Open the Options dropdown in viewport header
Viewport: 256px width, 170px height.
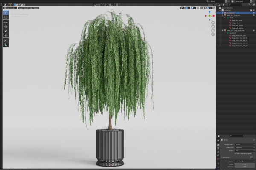[x=212, y=5]
